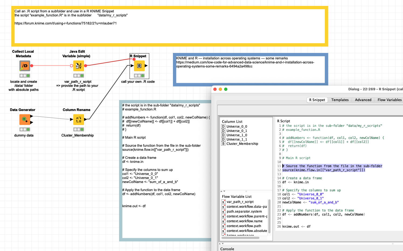The height and width of the screenshot is (251, 403).
Task: Select the Column Rename node icon
Action: point(78,120)
